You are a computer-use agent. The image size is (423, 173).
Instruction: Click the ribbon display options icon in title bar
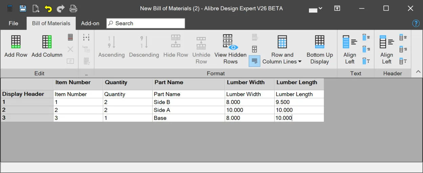coord(337,8)
